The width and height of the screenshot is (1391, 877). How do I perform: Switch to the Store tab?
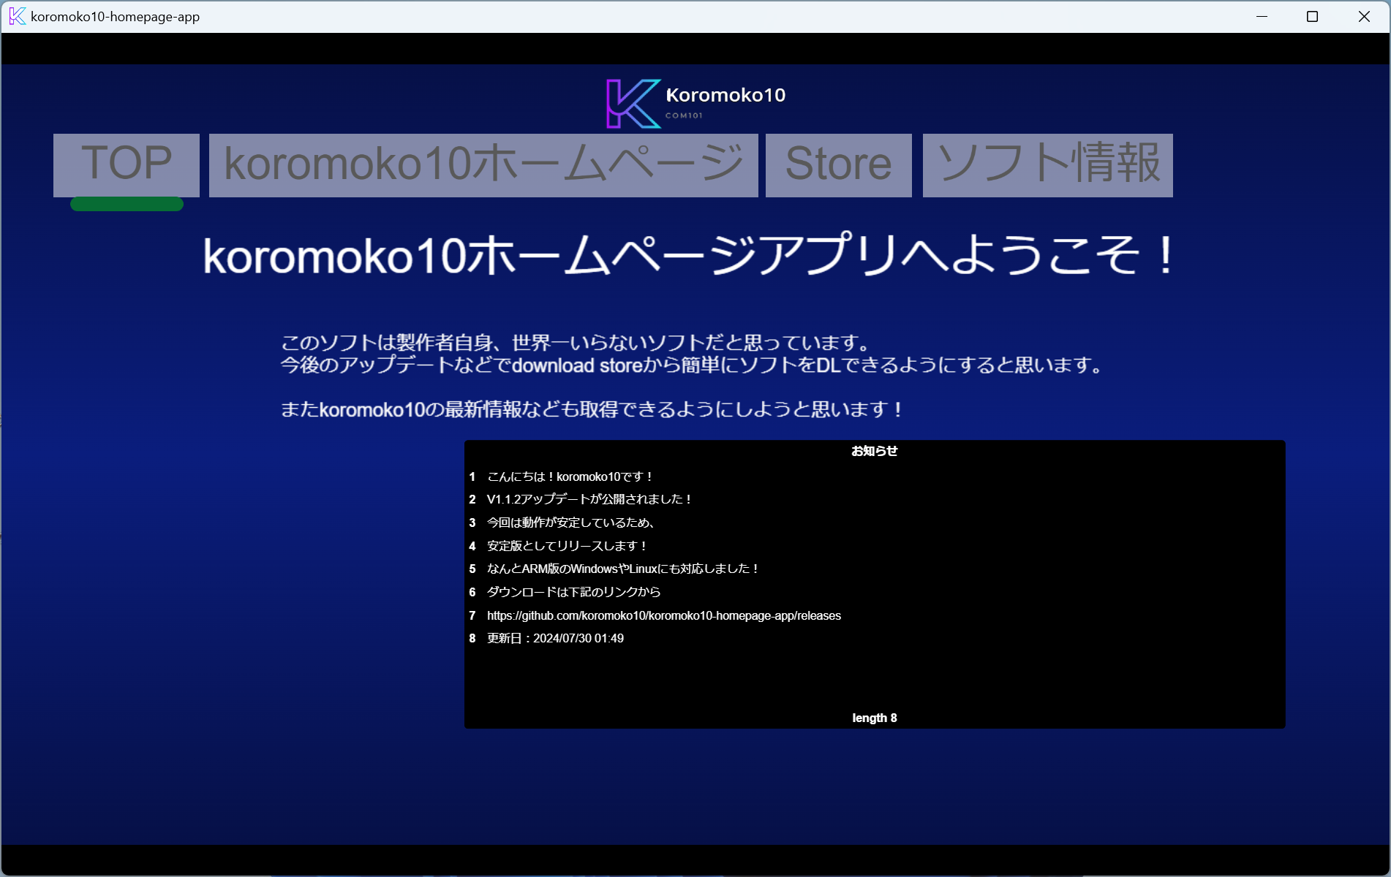click(x=839, y=165)
